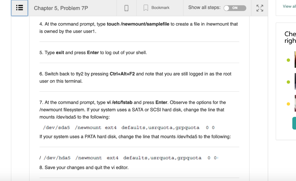The image size is (296, 181).
Task: Click the first green bullet in sidebar
Action: (288, 60)
